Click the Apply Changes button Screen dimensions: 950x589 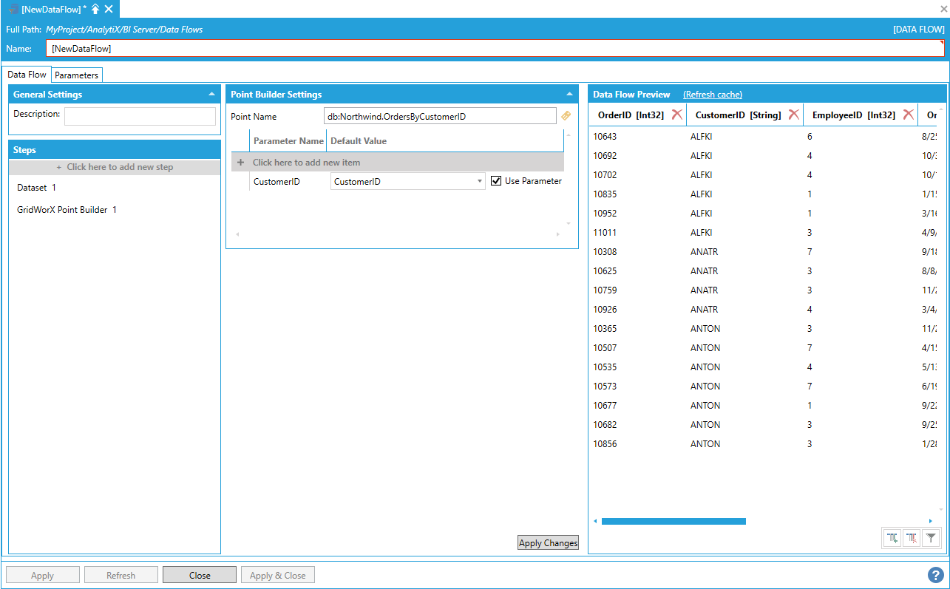(548, 543)
